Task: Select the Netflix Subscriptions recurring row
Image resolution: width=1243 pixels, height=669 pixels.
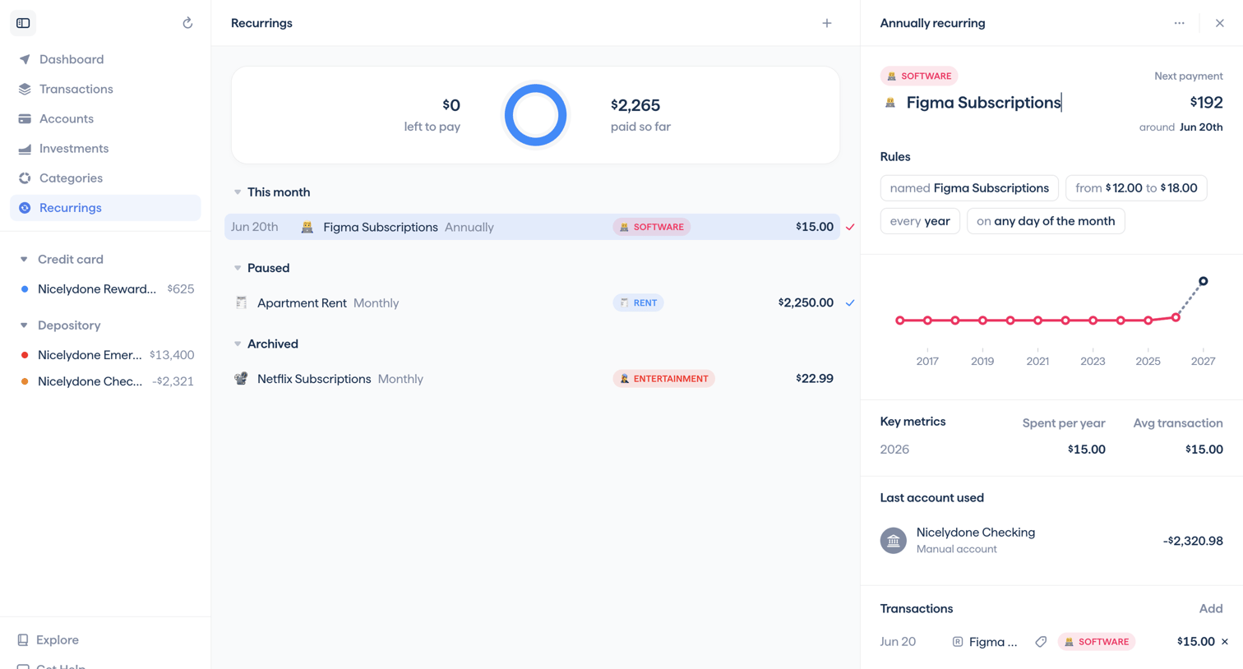Action: click(x=532, y=379)
